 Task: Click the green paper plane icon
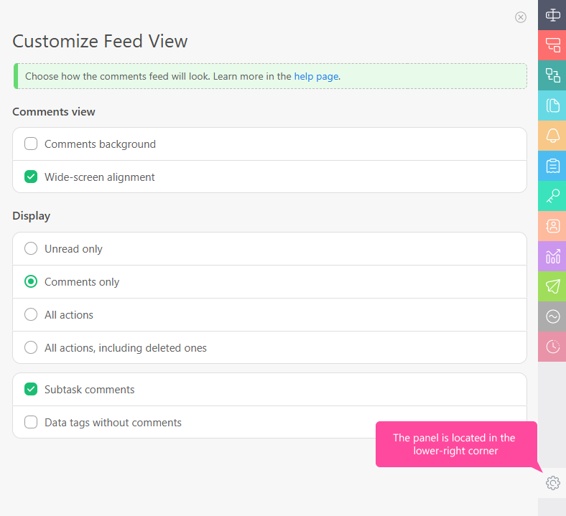point(552,286)
